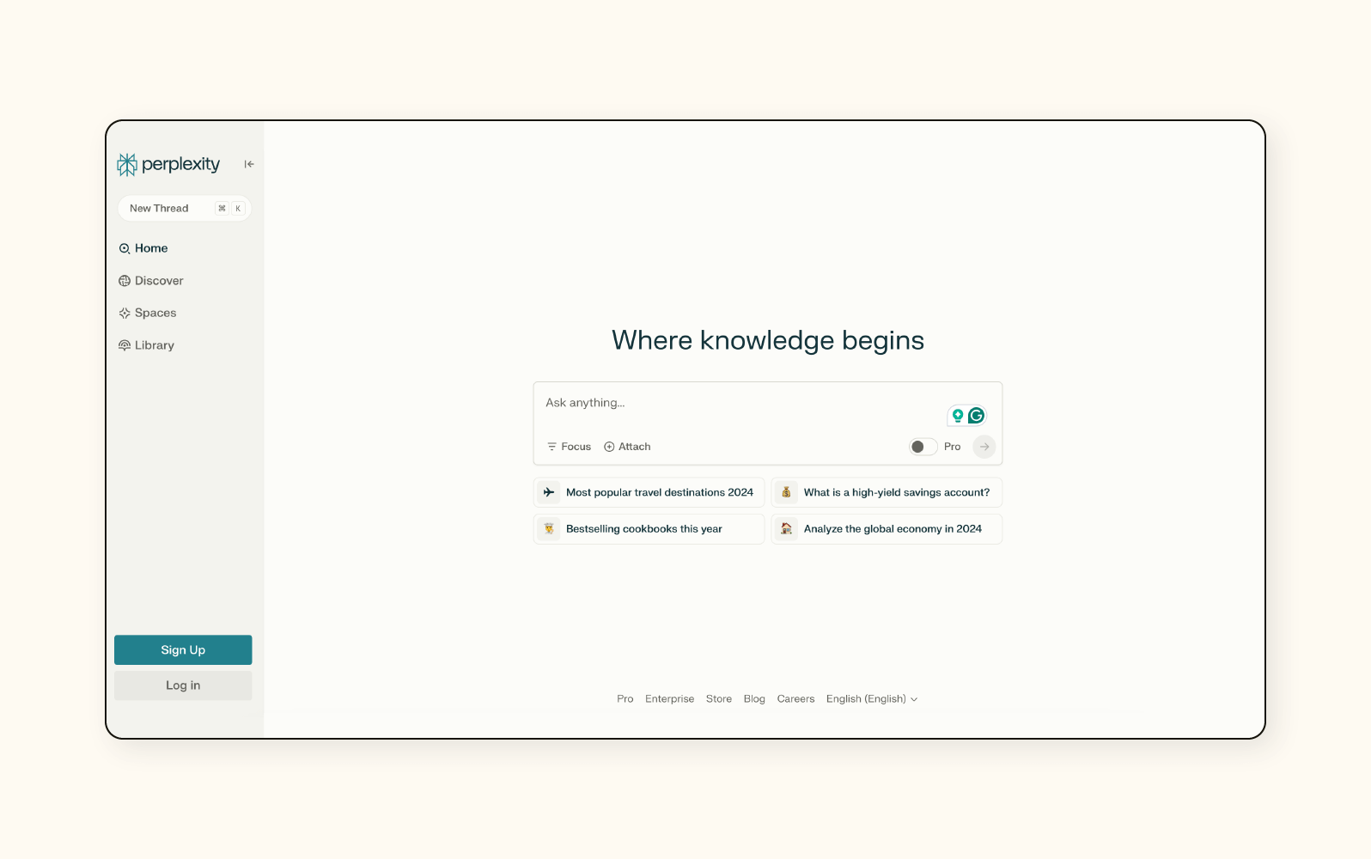1371x859 pixels.
Task: Submit query with arrow button
Action: click(x=984, y=447)
